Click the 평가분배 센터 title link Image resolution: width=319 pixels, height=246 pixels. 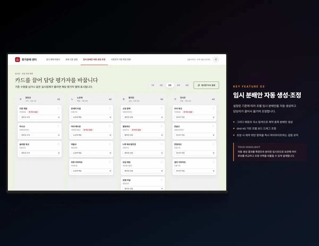tap(29, 60)
